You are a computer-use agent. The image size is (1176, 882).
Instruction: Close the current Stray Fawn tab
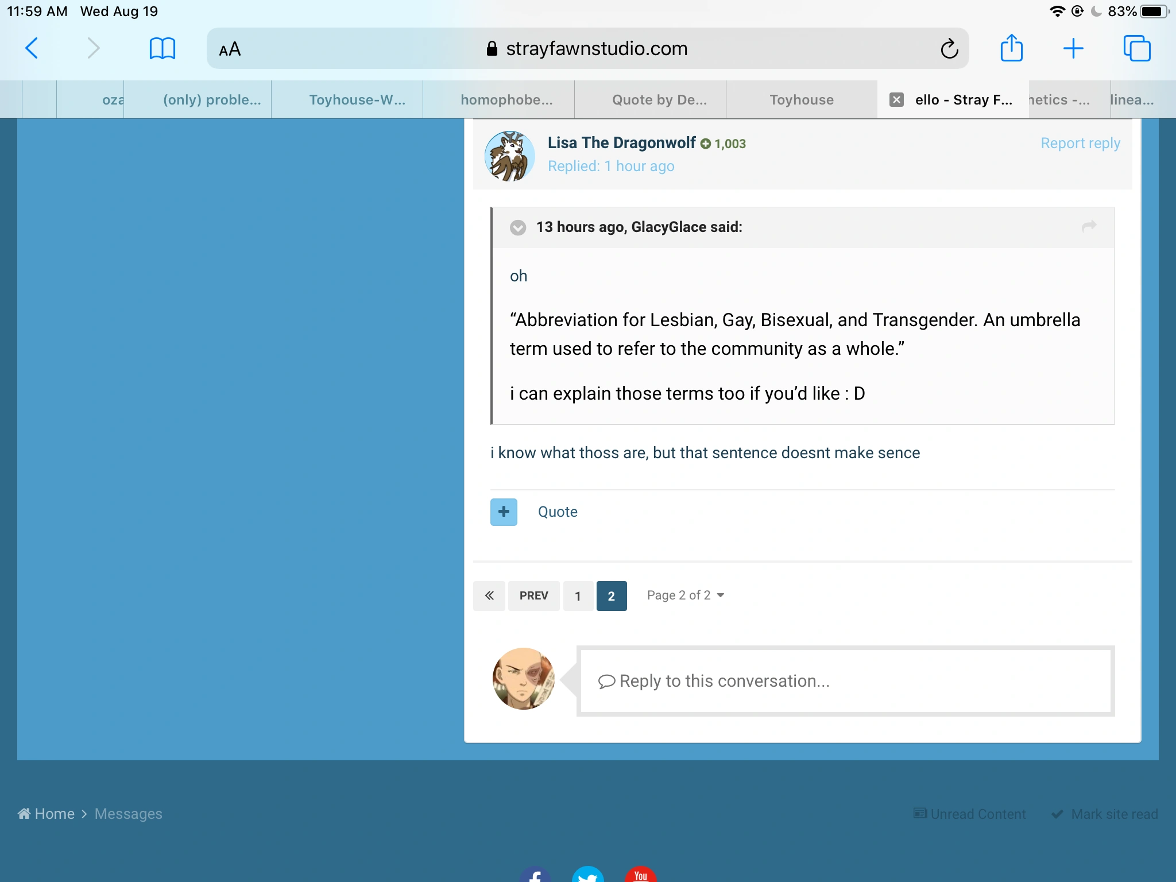click(x=896, y=100)
